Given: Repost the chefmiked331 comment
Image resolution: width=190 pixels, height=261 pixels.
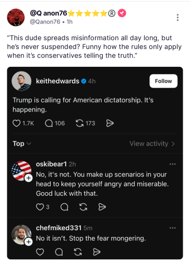Looking at the screenshot, I should click(x=78, y=252).
